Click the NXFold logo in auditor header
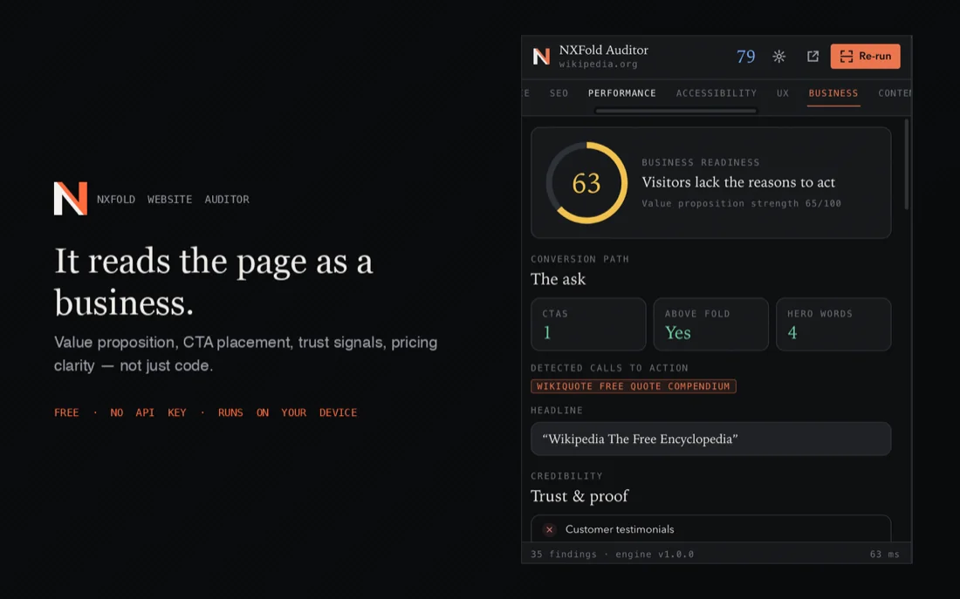The height and width of the screenshot is (599, 960). pos(541,57)
